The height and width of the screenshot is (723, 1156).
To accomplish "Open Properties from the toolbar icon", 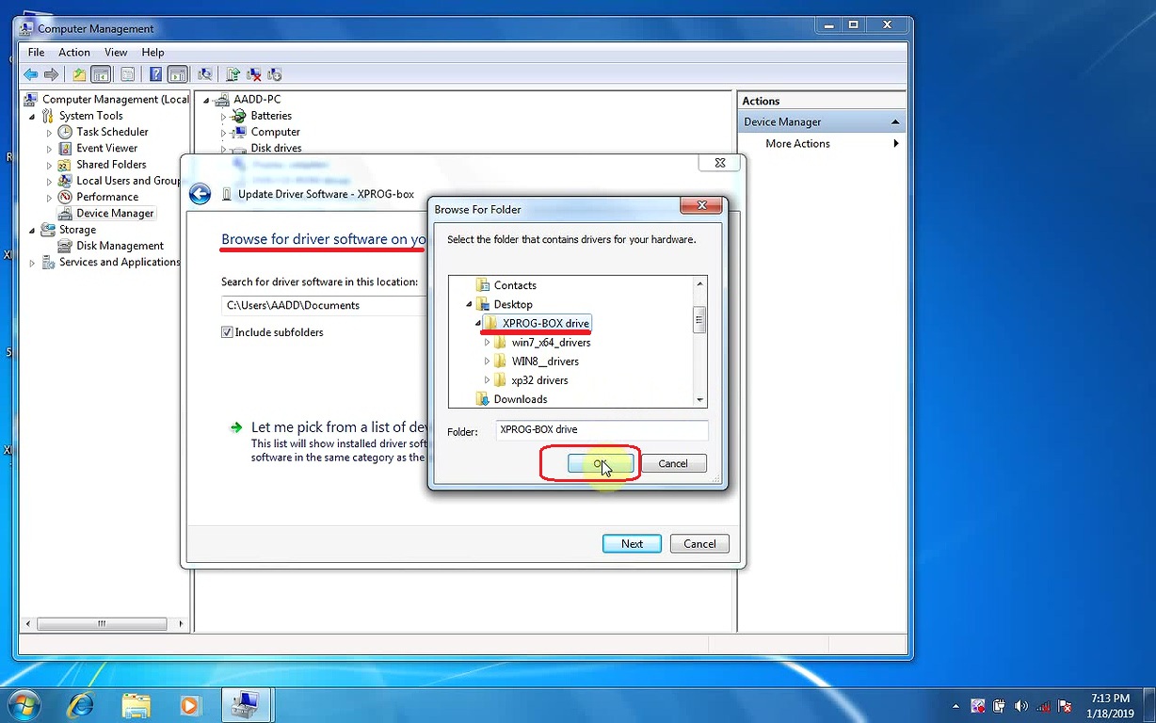I will pos(127,74).
